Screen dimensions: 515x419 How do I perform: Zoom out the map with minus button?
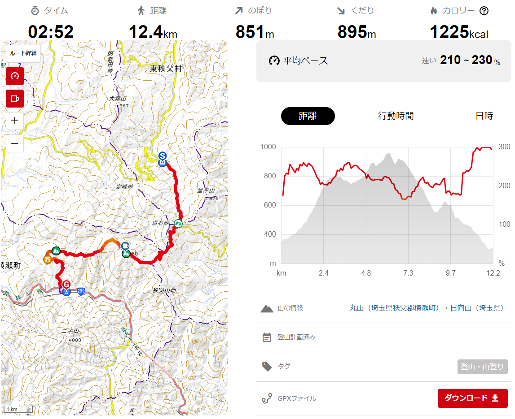click(x=15, y=143)
